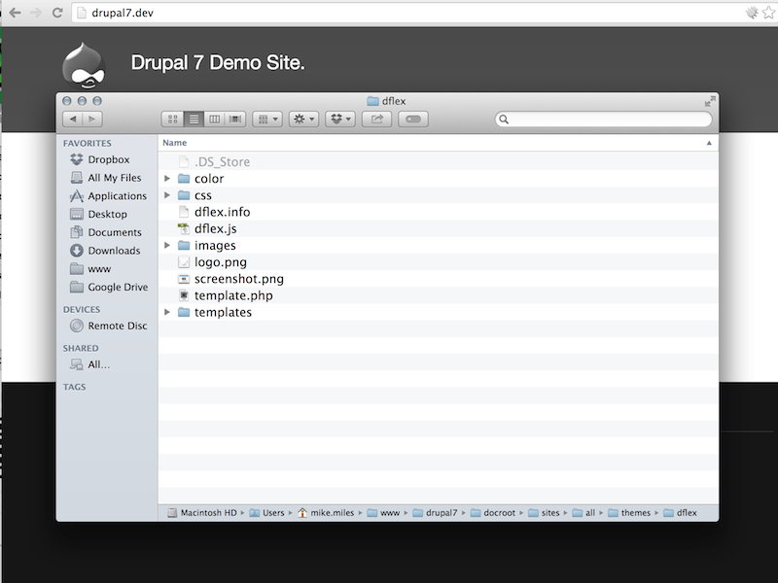Click the Share toolbar button
Viewport: 778px width, 583px height.
pyautogui.click(x=376, y=119)
